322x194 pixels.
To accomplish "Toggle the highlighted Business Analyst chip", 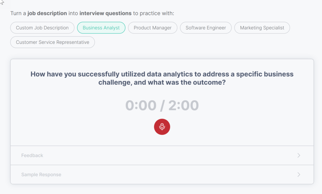I will tap(101, 28).
